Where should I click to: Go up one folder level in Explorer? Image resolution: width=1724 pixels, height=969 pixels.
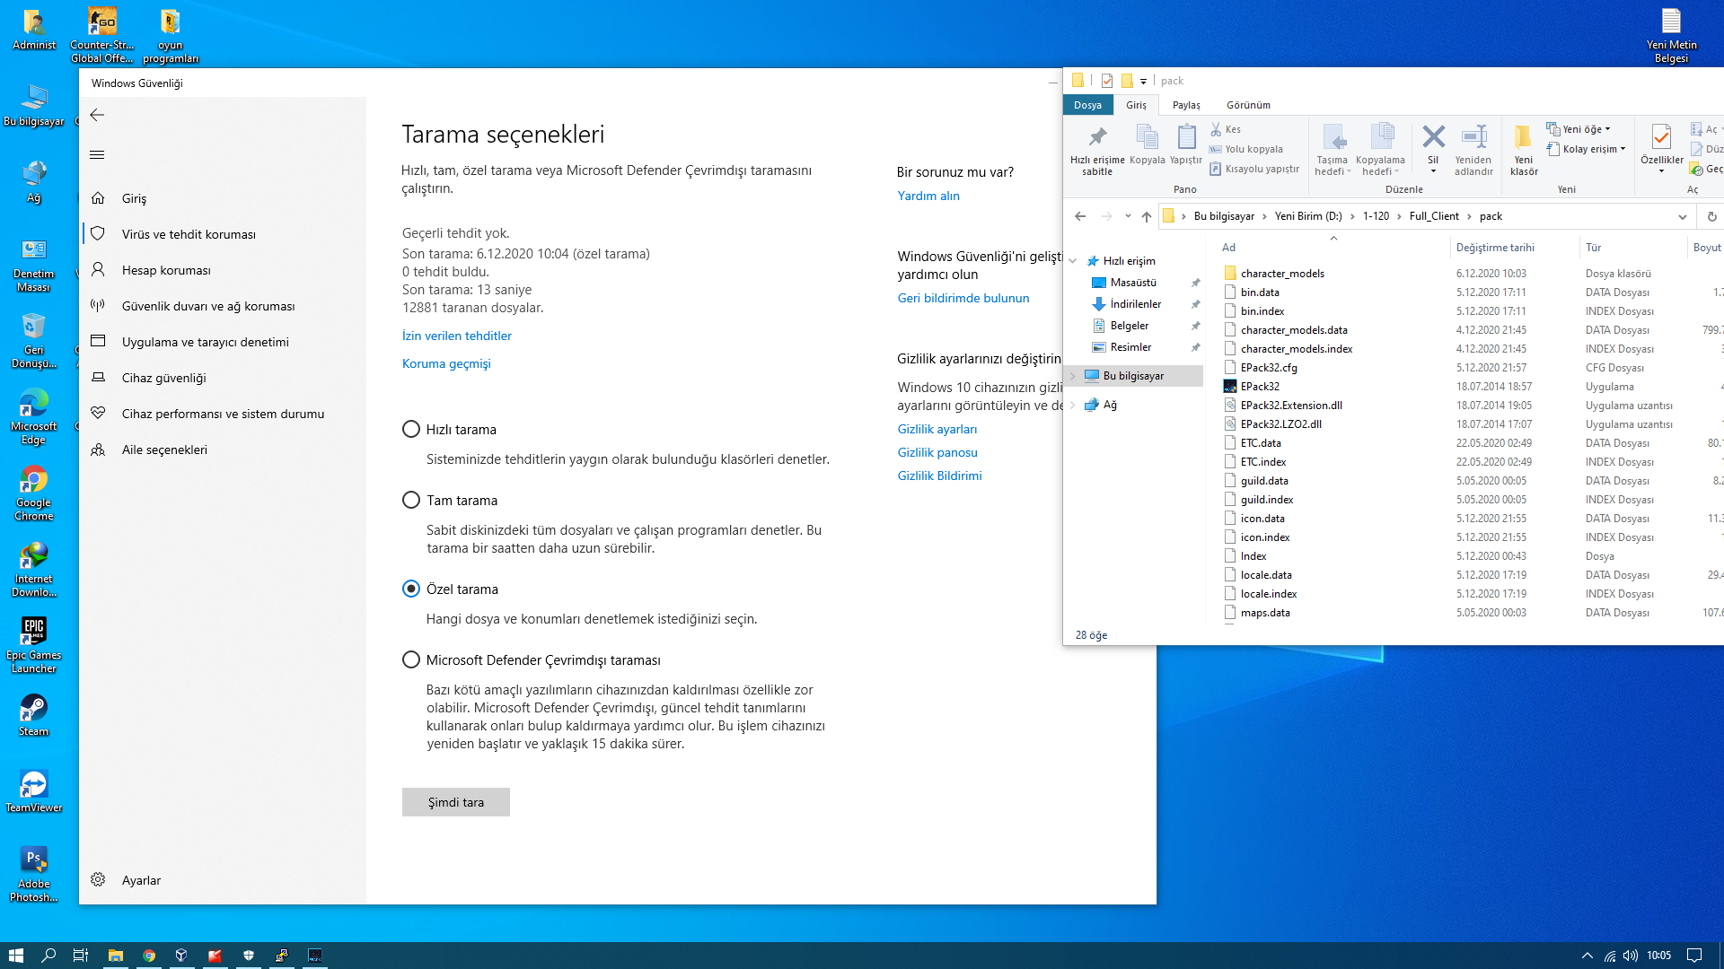coord(1147,216)
